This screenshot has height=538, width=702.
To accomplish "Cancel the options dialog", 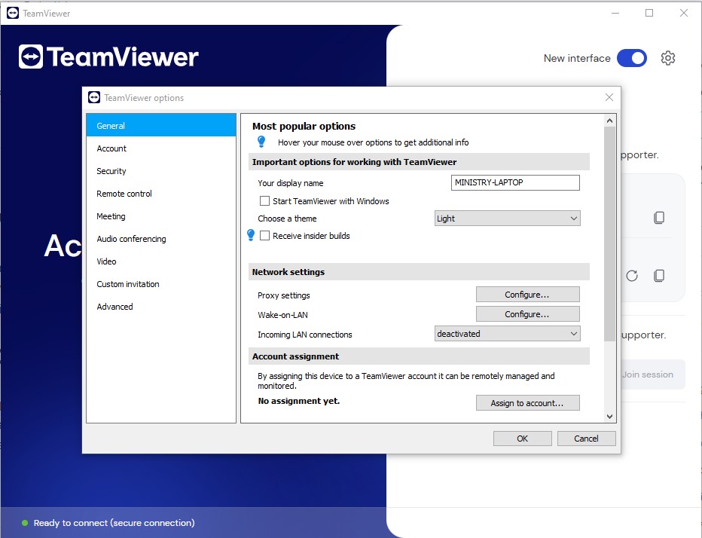I will pos(586,439).
